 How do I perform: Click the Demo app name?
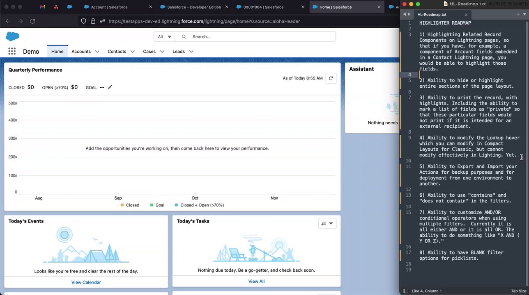click(31, 52)
